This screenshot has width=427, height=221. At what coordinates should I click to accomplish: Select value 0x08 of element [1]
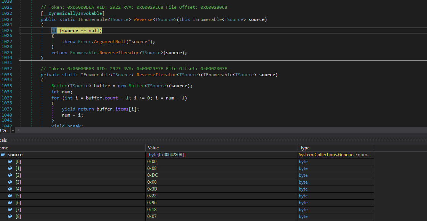tap(152, 168)
